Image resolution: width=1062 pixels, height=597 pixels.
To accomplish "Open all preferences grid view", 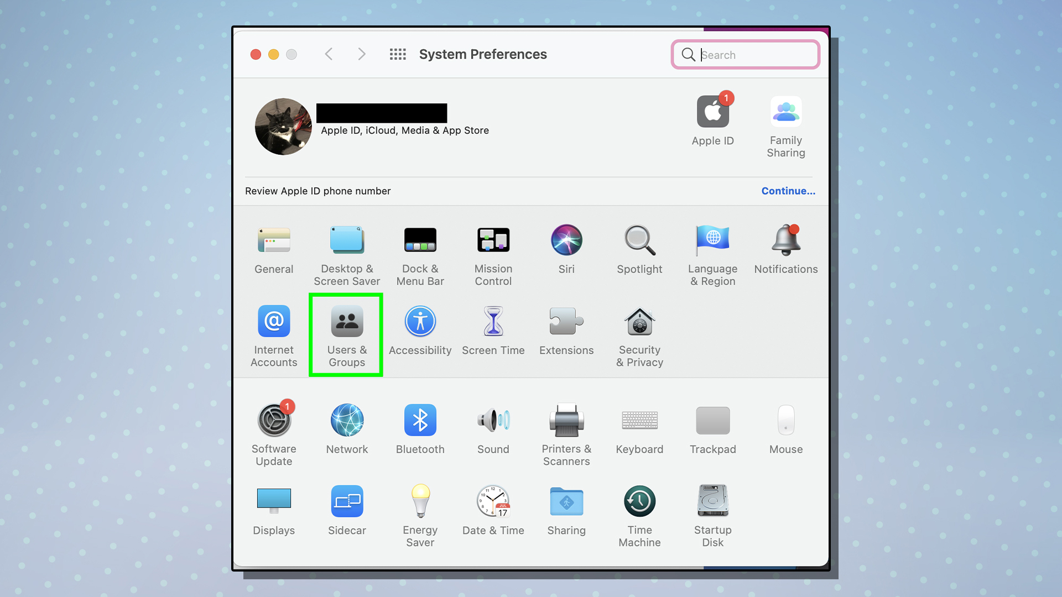I will point(396,53).
